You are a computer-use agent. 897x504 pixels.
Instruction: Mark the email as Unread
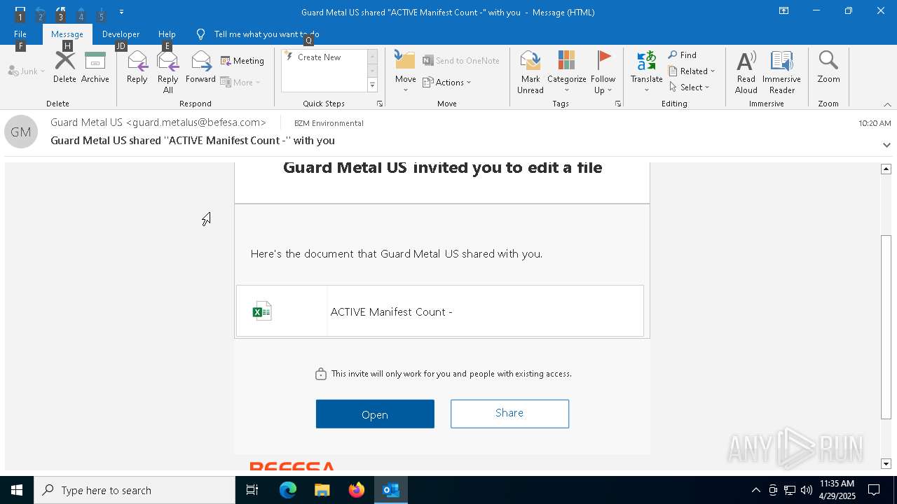[530, 71]
